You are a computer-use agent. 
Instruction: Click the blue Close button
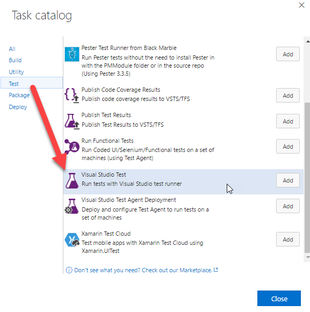coord(279,298)
